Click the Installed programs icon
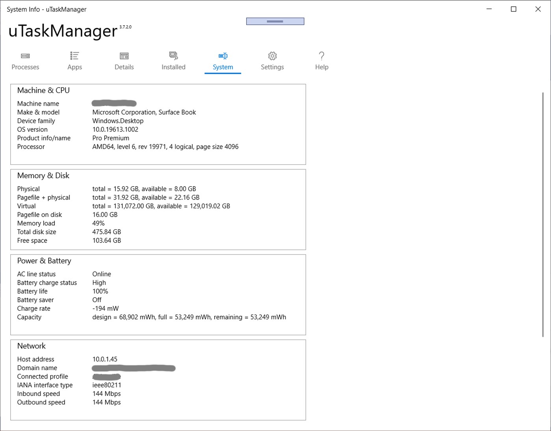 coord(173,56)
